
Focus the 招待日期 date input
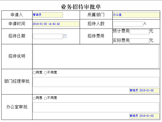click(48, 36)
